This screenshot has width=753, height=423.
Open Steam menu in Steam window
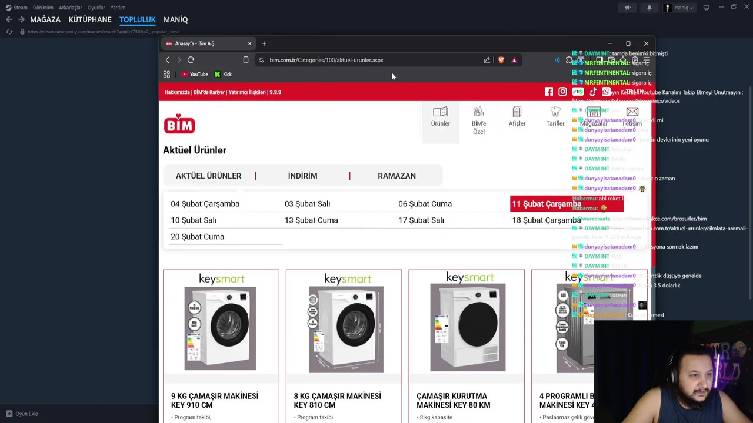(x=16, y=8)
